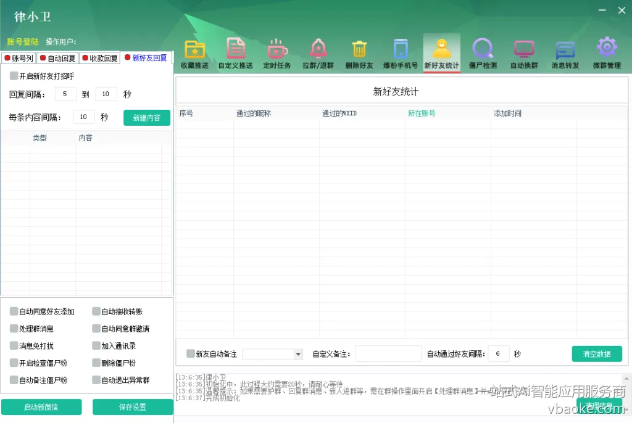Viewport: 632px width, 423px height.
Task: Click the 账号登陆 link
Action: (x=23, y=41)
